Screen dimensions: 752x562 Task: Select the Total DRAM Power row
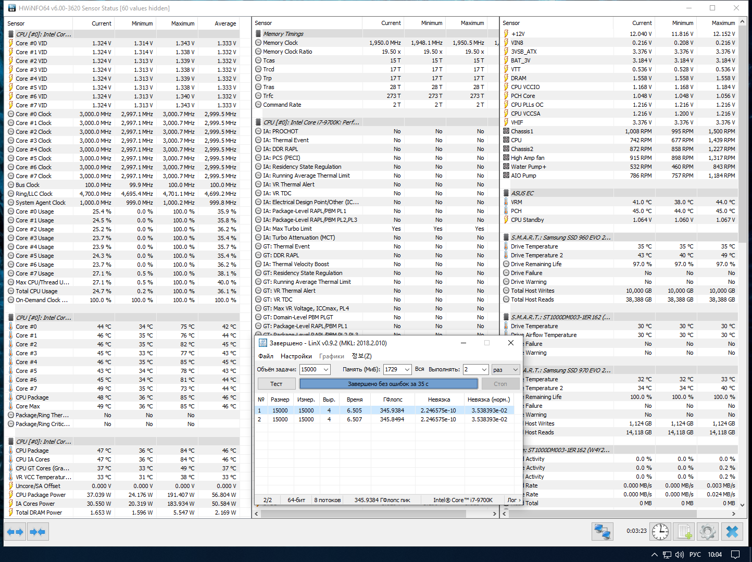tap(122, 513)
